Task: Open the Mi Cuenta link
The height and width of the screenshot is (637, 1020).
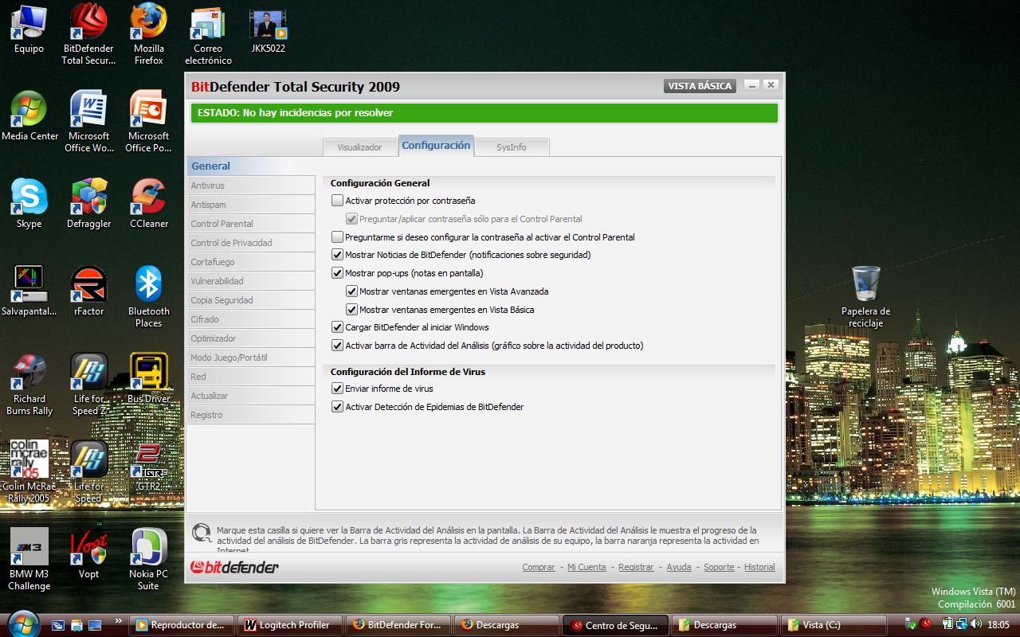Action: pyautogui.click(x=586, y=567)
